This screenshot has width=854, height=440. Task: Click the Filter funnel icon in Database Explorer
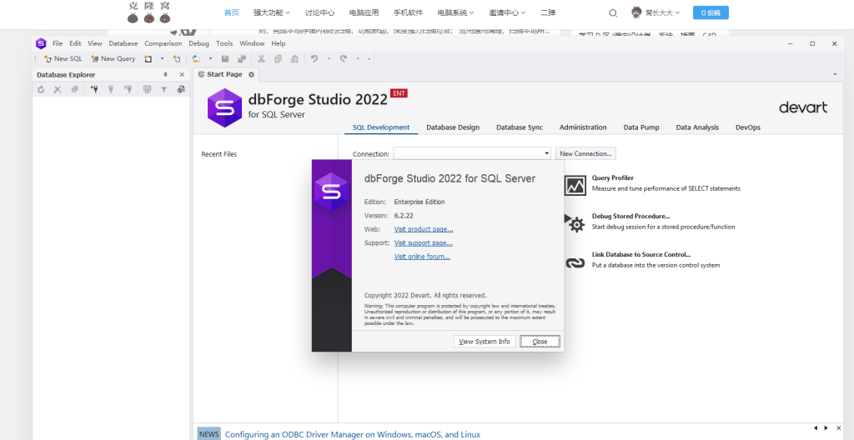(163, 89)
